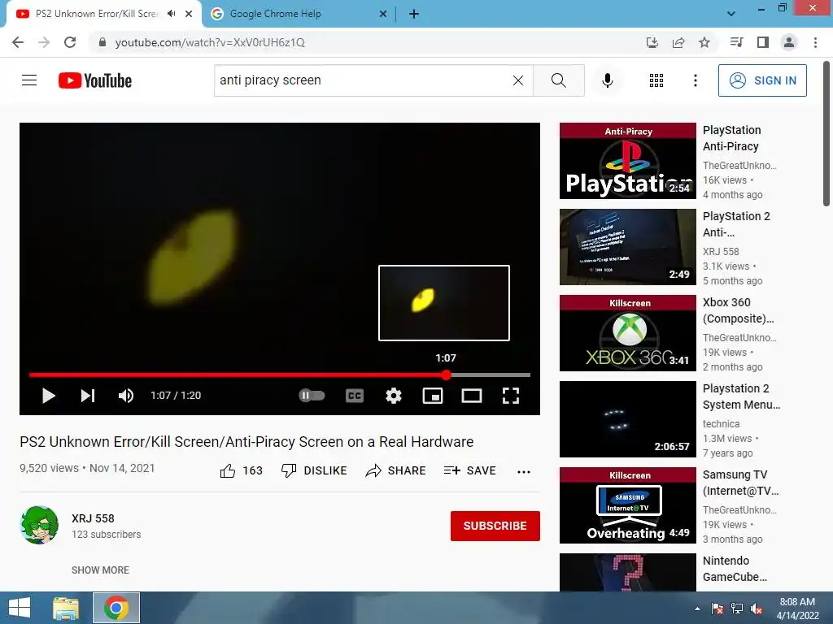Open Playstation 2 System Menu title
Viewport: 833px width, 624px height.
click(742, 396)
